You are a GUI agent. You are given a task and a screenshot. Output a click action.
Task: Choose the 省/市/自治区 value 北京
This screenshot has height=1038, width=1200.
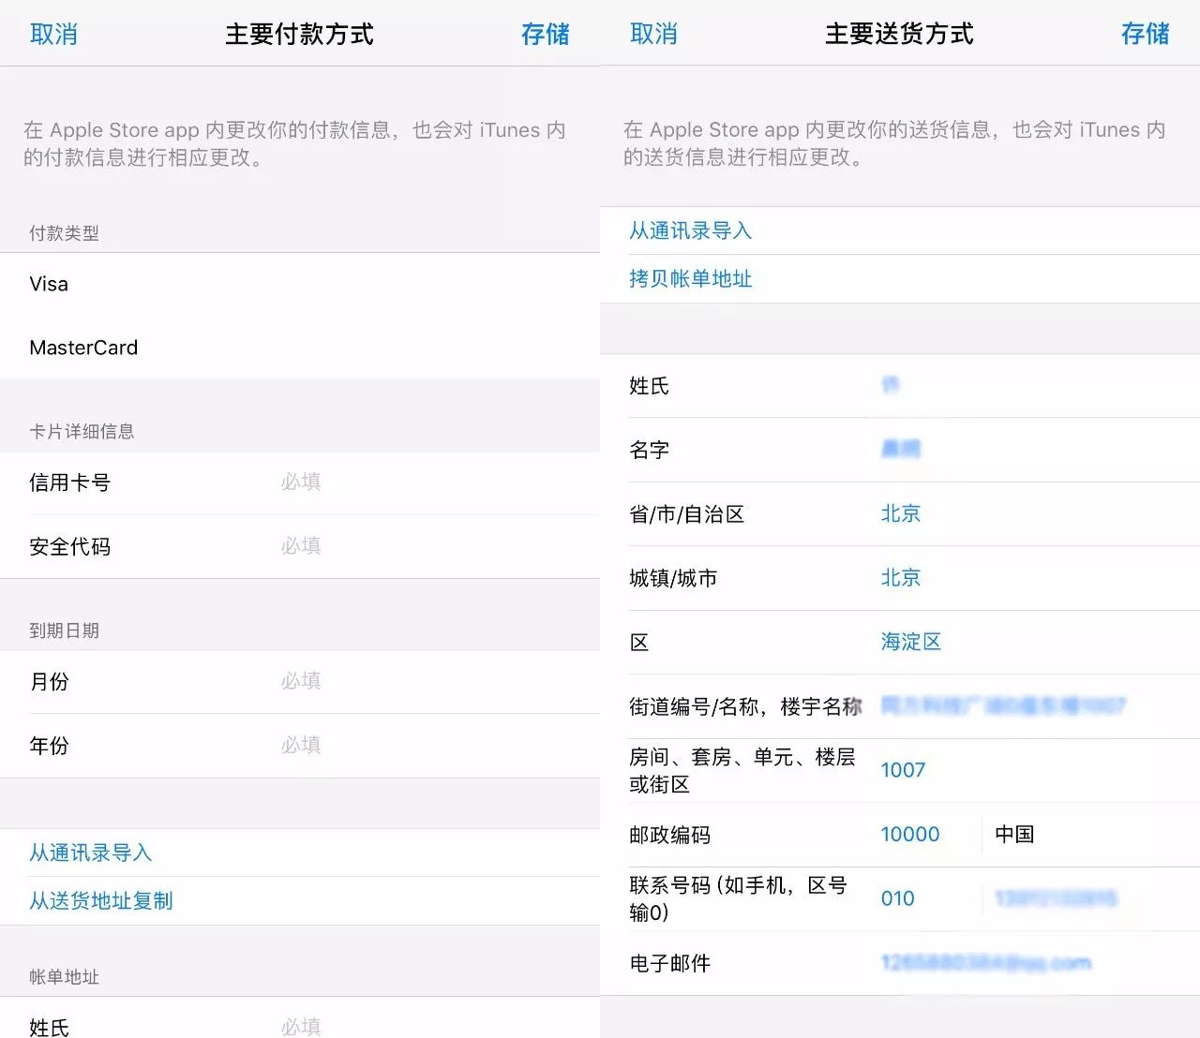[x=901, y=513]
